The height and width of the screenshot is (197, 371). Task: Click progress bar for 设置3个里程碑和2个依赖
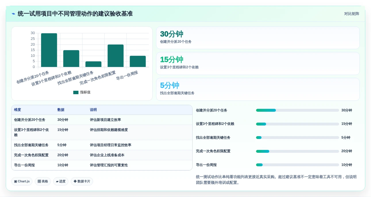297,124
